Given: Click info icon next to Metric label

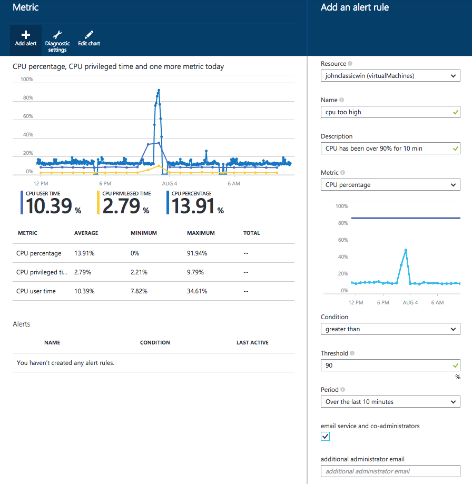Looking at the screenshot, I should [342, 173].
